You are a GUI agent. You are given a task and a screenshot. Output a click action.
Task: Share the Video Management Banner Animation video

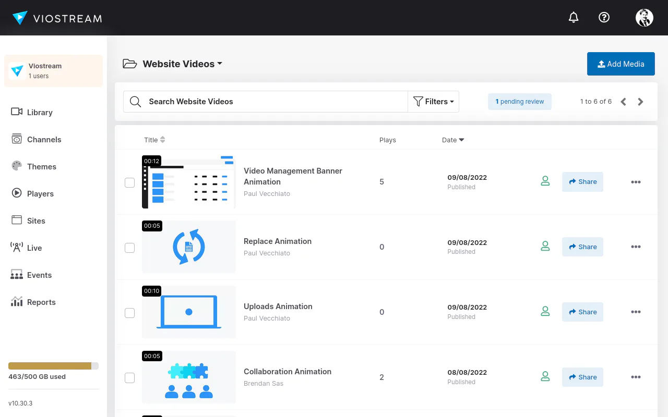click(x=582, y=182)
